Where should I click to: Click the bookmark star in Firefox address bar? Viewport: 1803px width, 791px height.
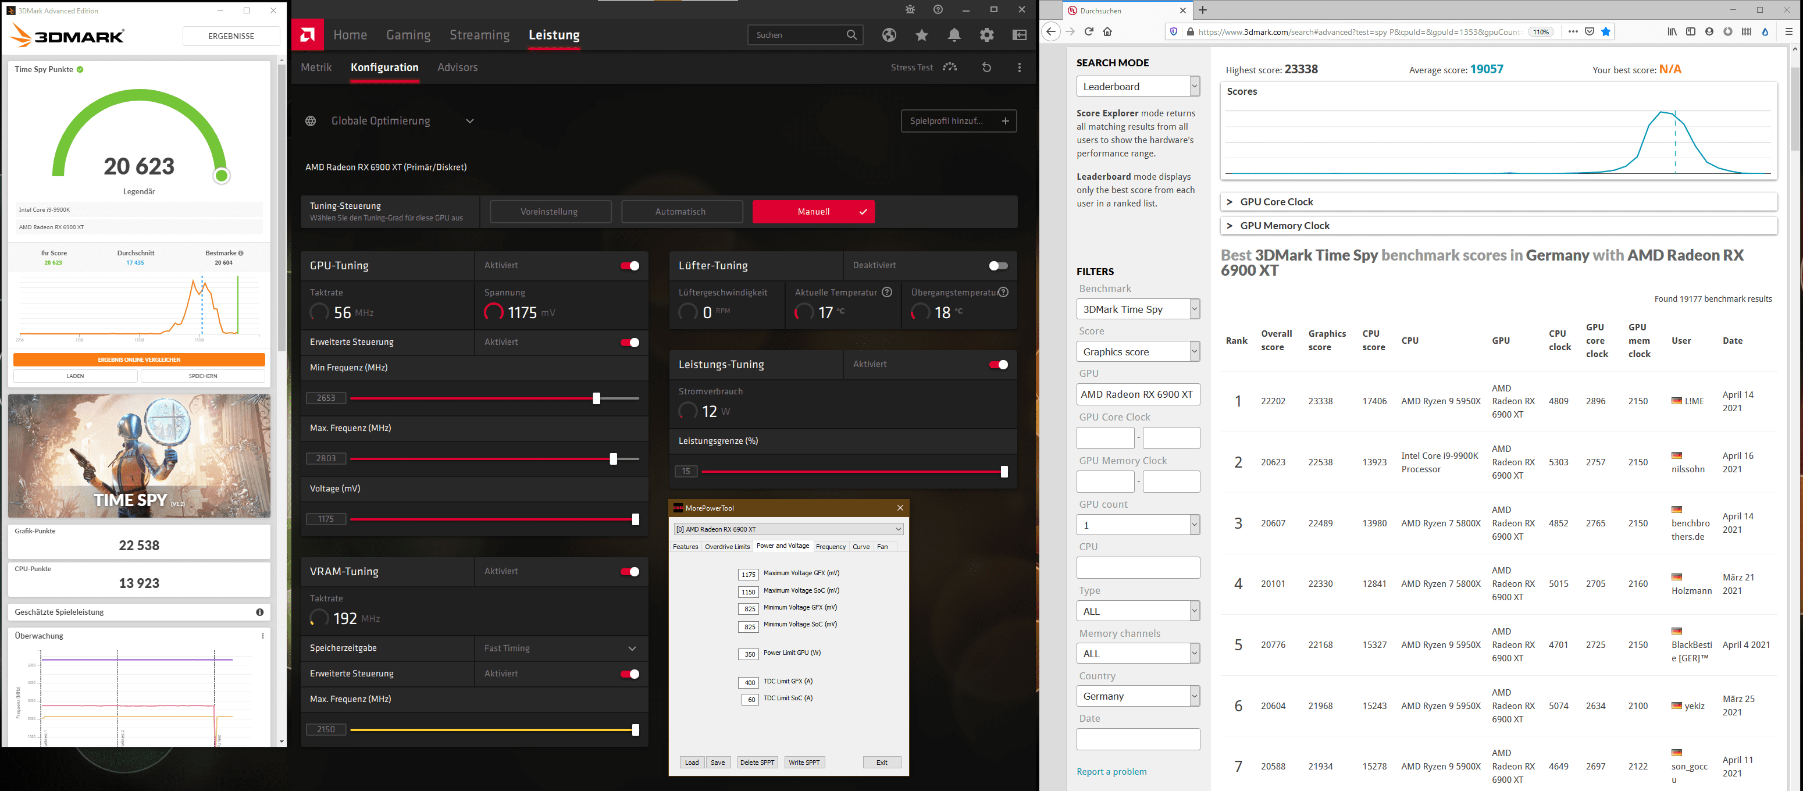(x=1606, y=31)
